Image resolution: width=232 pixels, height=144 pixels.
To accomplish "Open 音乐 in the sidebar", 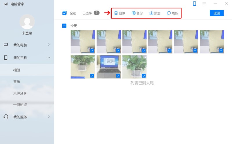I will coord(17,82).
